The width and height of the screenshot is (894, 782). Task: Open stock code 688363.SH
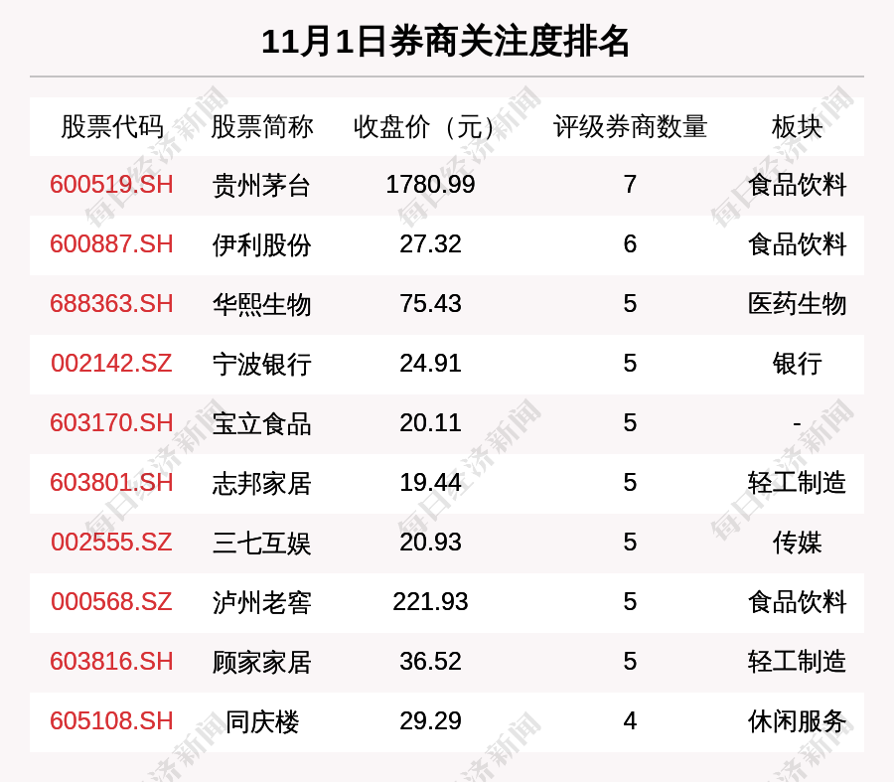pos(111,303)
